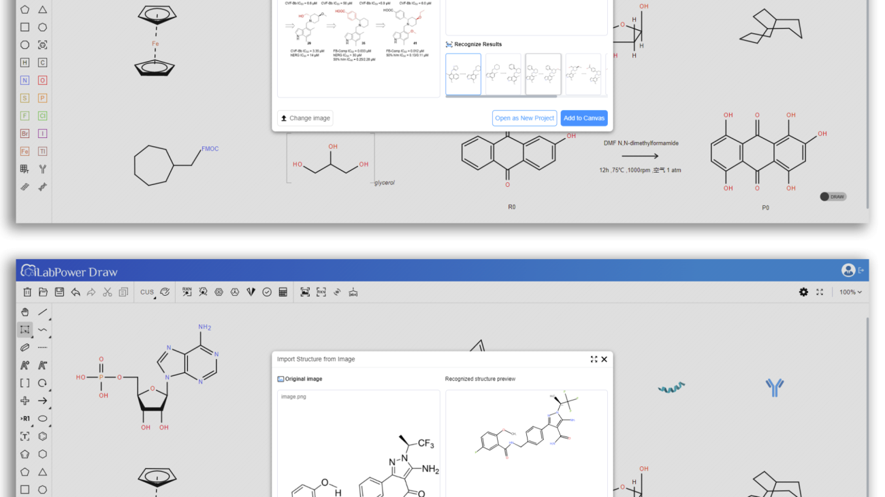
Task: Select the first recognized result thumbnail
Action: (463, 74)
